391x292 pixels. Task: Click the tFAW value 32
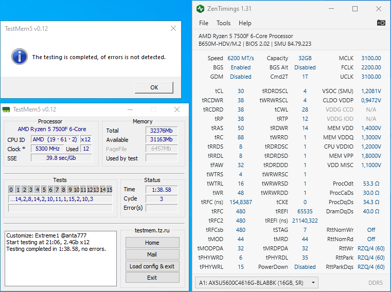pos(241,165)
